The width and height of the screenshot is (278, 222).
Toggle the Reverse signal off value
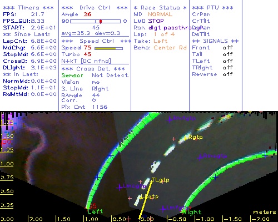pos(228,74)
